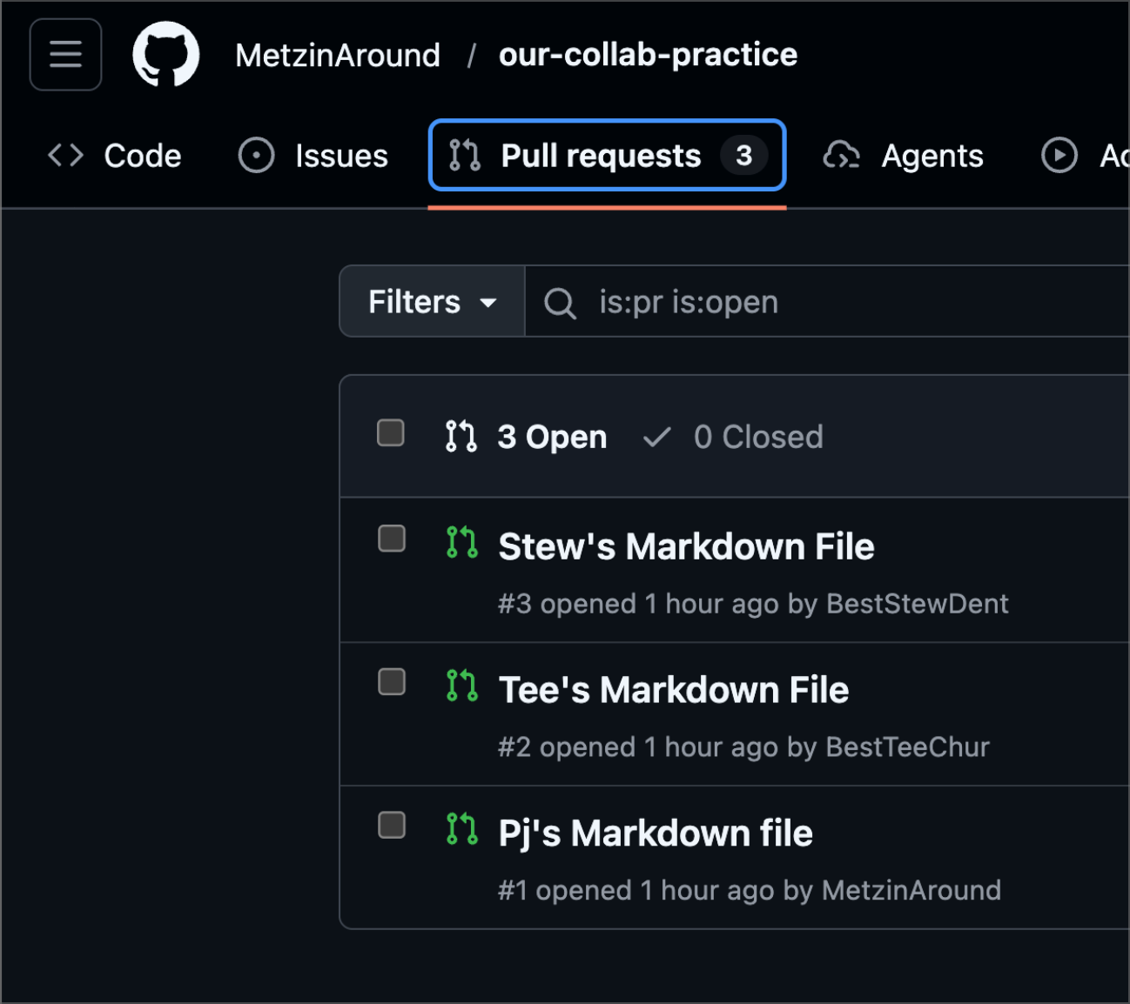Click the magnifying glass search icon
This screenshot has width=1130, height=1004.
560,304
